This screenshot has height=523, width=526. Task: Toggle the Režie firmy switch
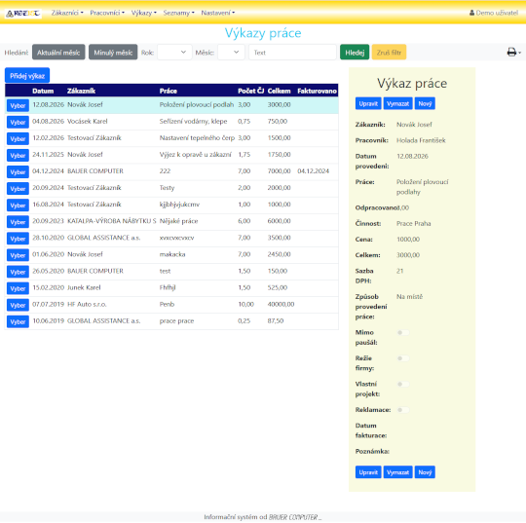click(403, 358)
